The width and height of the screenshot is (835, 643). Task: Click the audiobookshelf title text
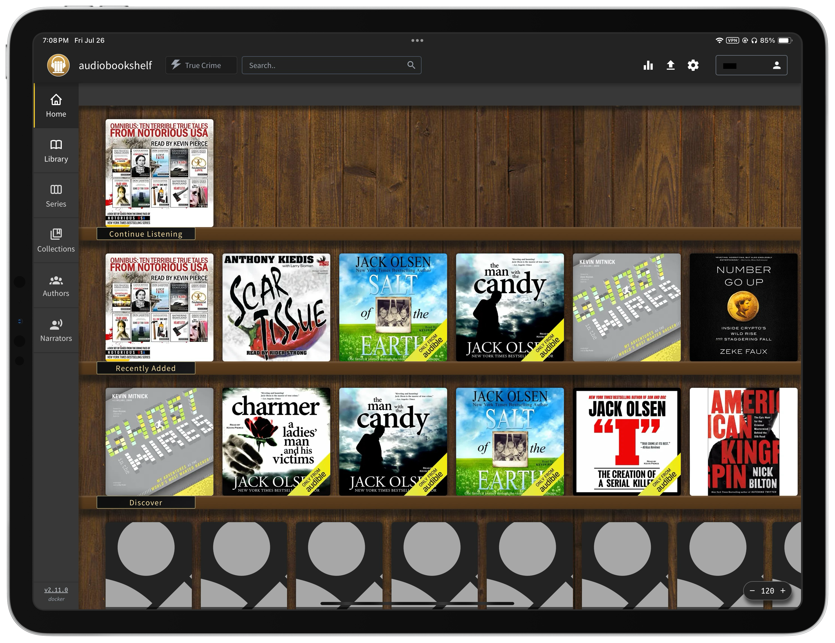coord(115,65)
